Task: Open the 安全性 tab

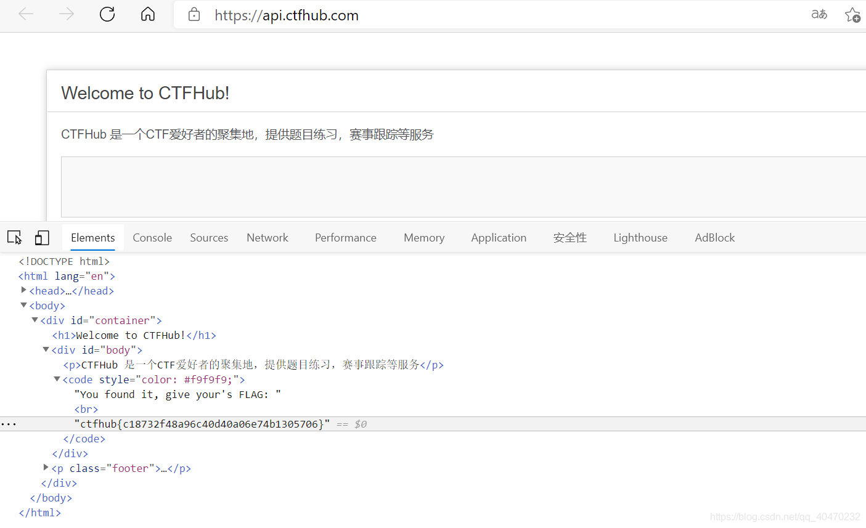Action: pos(570,238)
